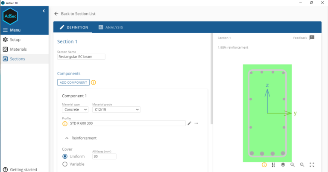This screenshot has width=328, height=172.
Task: Click info icon beside Add Component
Action: pos(93,82)
